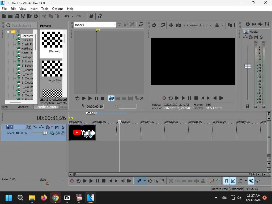The width and height of the screenshot is (272, 204).
Task: Open the Edit menu
Action: point(13,9)
